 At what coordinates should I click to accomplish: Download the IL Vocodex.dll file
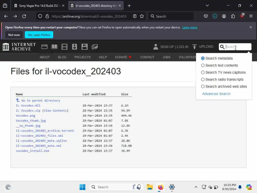point(28,106)
